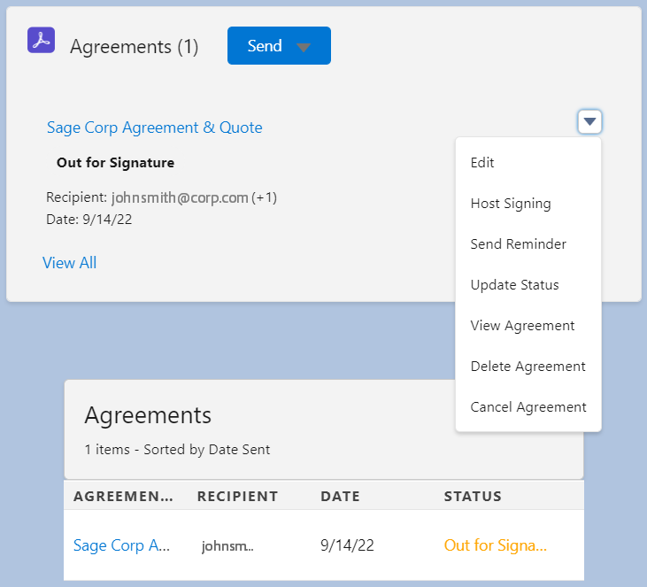The image size is (647, 587).
Task: Click the johnsm... recipient cell
Action: [x=227, y=546]
